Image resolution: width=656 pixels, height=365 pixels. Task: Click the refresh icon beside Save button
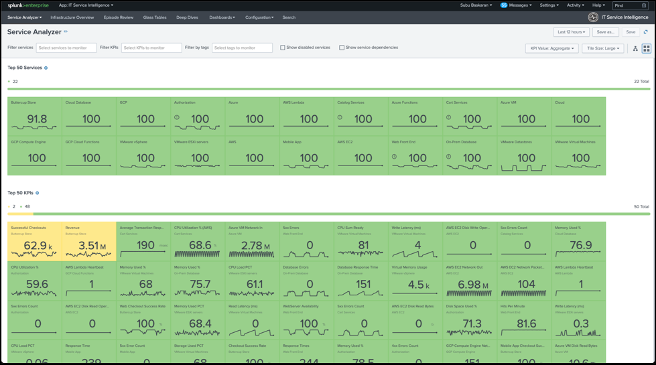(x=645, y=31)
